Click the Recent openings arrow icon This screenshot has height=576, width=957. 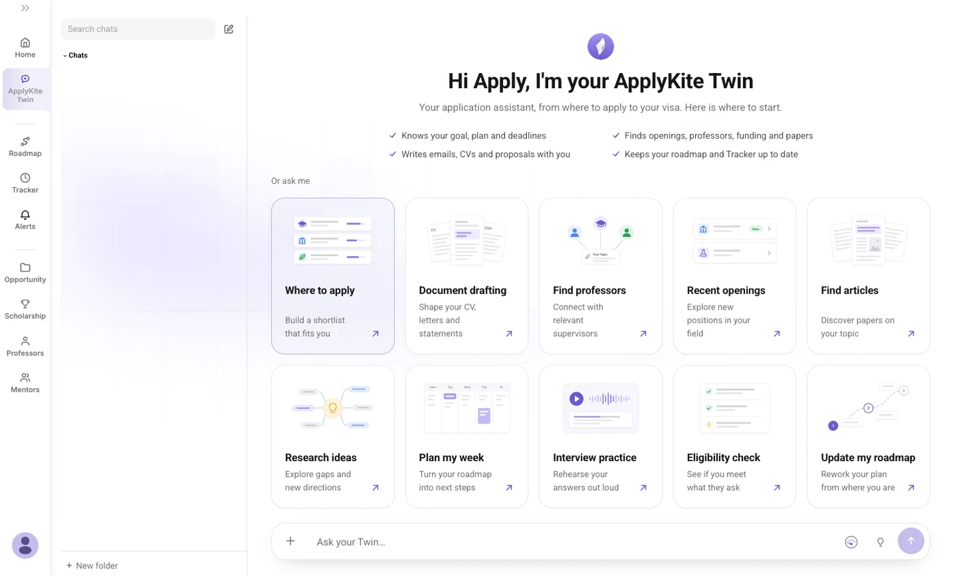pos(777,334)
